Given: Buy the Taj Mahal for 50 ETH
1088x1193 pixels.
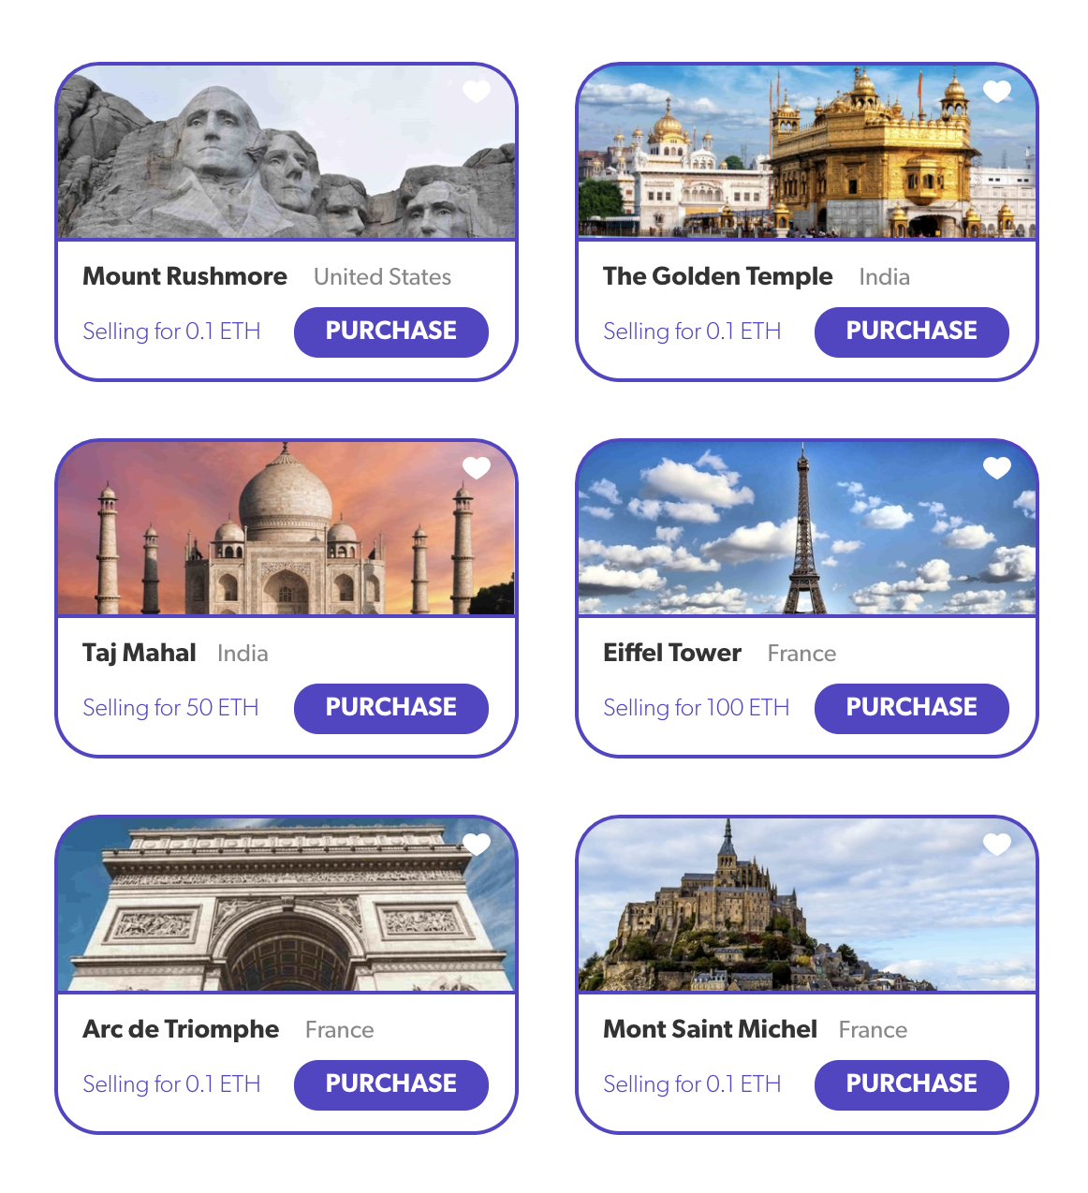Looking at the screenshot, I should point(391,708).
